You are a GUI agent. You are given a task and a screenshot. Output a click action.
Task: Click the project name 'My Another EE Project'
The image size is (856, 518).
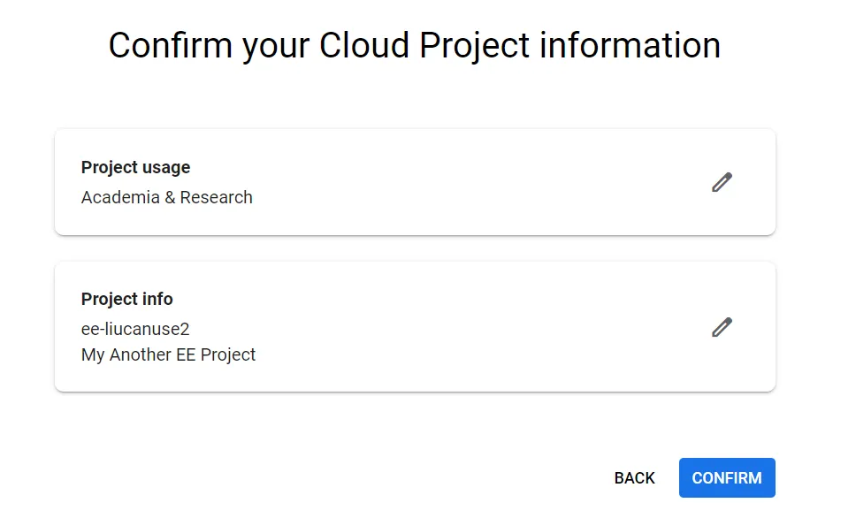(x=168, y=354)
